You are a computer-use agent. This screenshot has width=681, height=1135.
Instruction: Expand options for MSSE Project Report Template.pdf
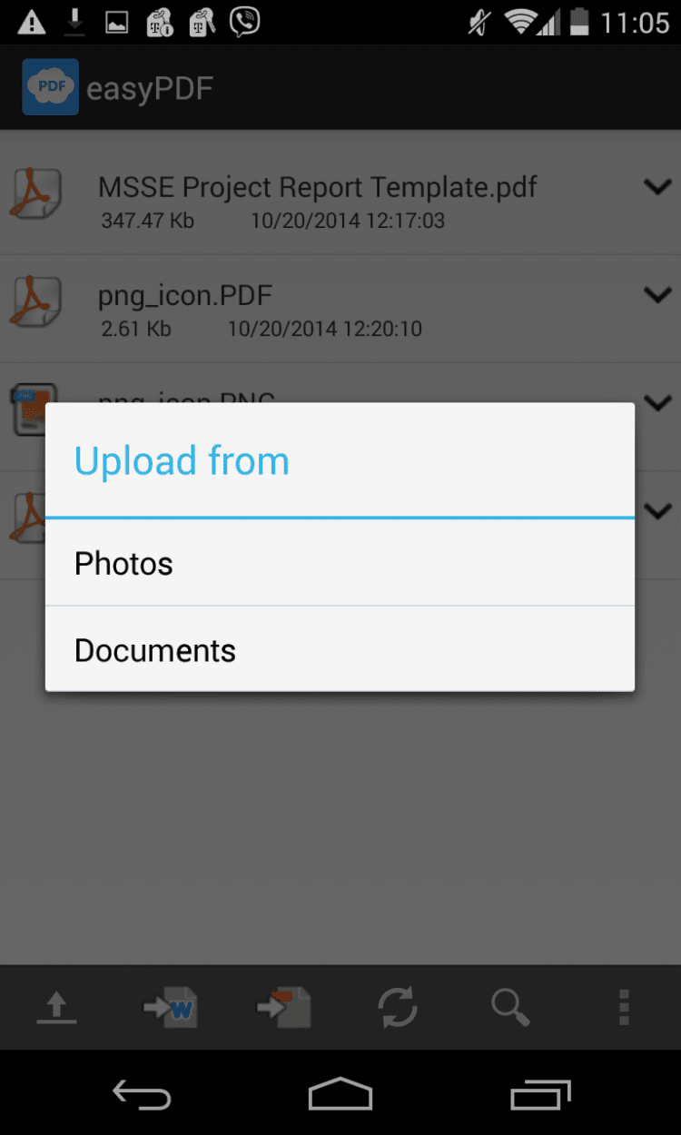point(656,186)
